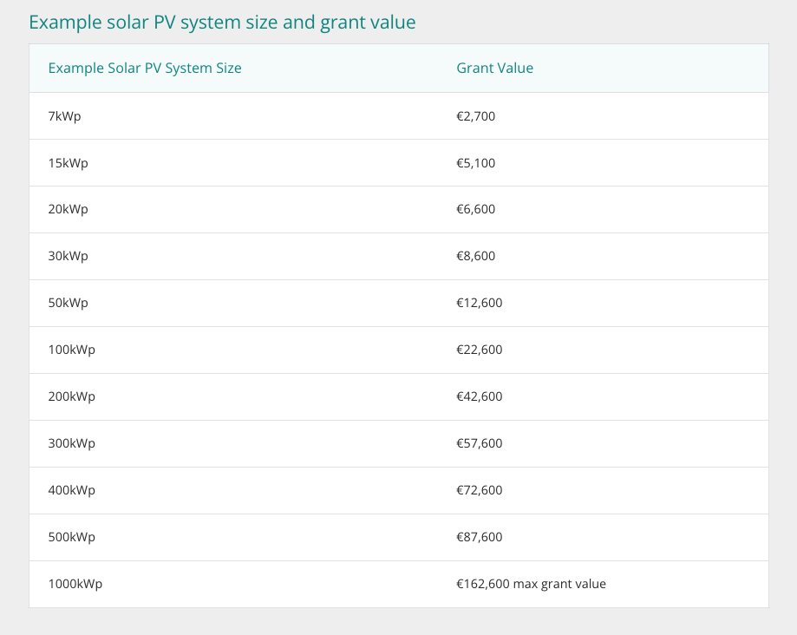The width and height of the screenshot is (797, 635).
Task: Select the 15kWp row label
Action: click(x=69, y=163)
